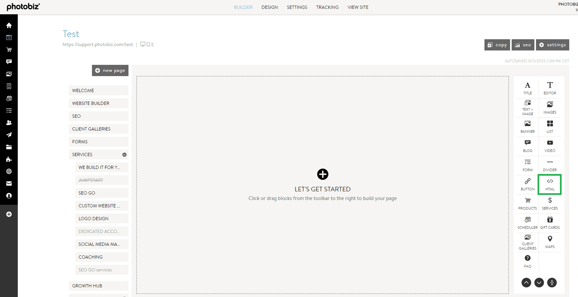Screen dimensions: 578x297
Task: Insert a Maps block
Action: coord(549,242)
